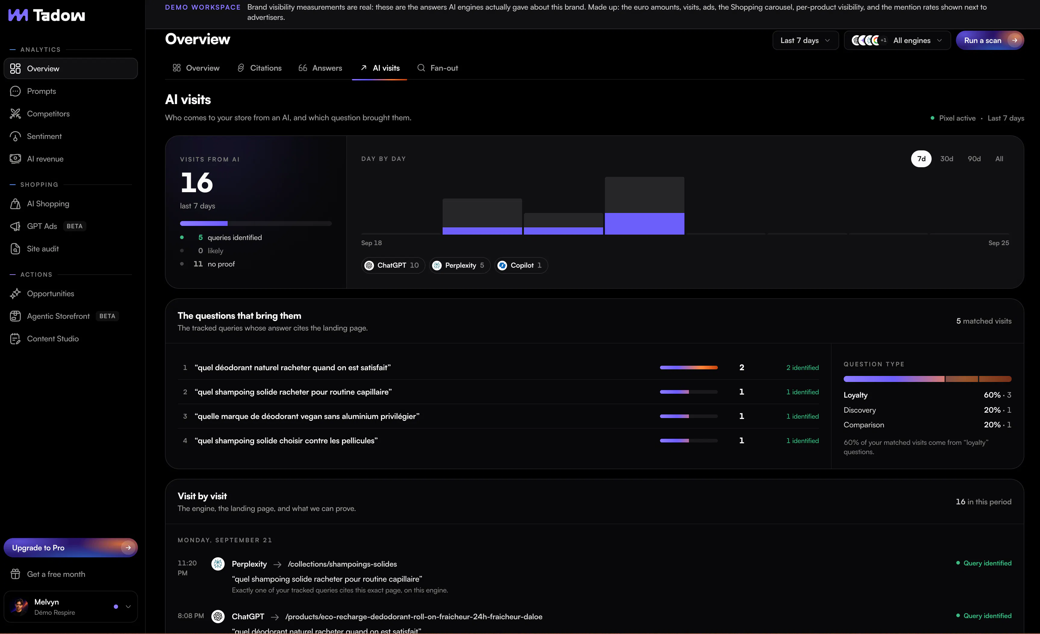The width and height of the screenshot is (1040, 634).
Task: Select the 90d range toggle
Action: [974, 159]
